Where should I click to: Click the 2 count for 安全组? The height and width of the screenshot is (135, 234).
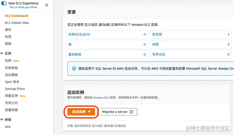click(x=228, y=34)
